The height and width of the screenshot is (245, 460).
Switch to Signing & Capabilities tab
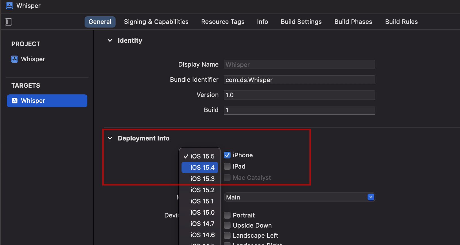click(x=156, y=22)
